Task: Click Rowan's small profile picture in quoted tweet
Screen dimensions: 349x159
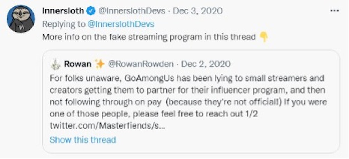Action: 55,64
